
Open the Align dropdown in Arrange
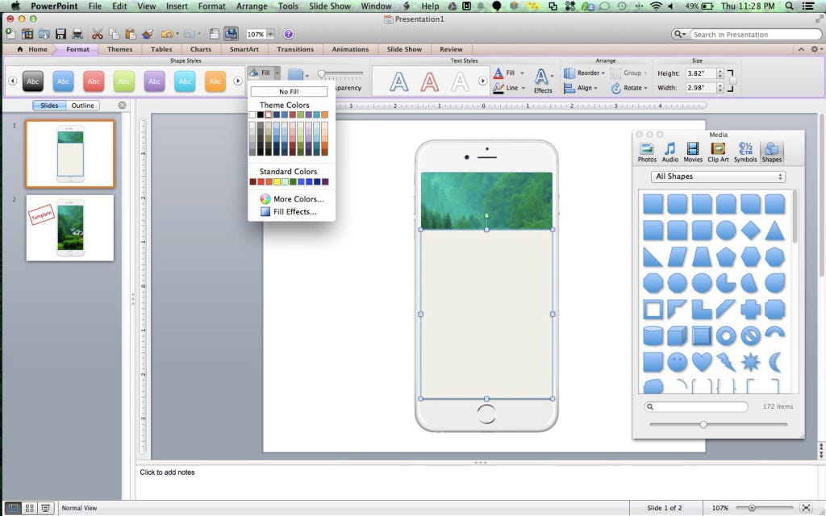coord(581,88)
